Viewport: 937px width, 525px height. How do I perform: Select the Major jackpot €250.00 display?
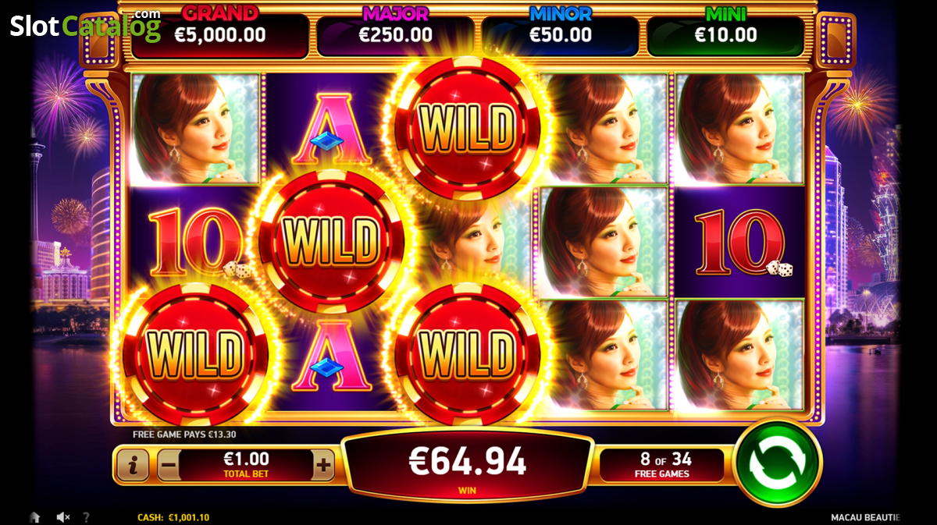[394, 28]
